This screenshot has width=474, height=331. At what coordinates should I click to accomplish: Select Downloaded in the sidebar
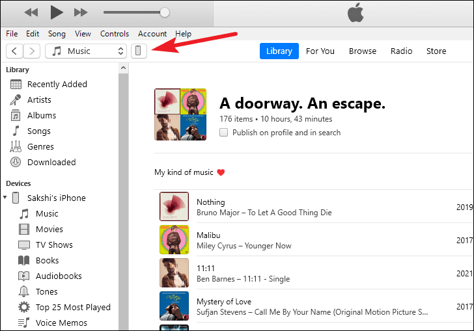[x=51, y=162]
